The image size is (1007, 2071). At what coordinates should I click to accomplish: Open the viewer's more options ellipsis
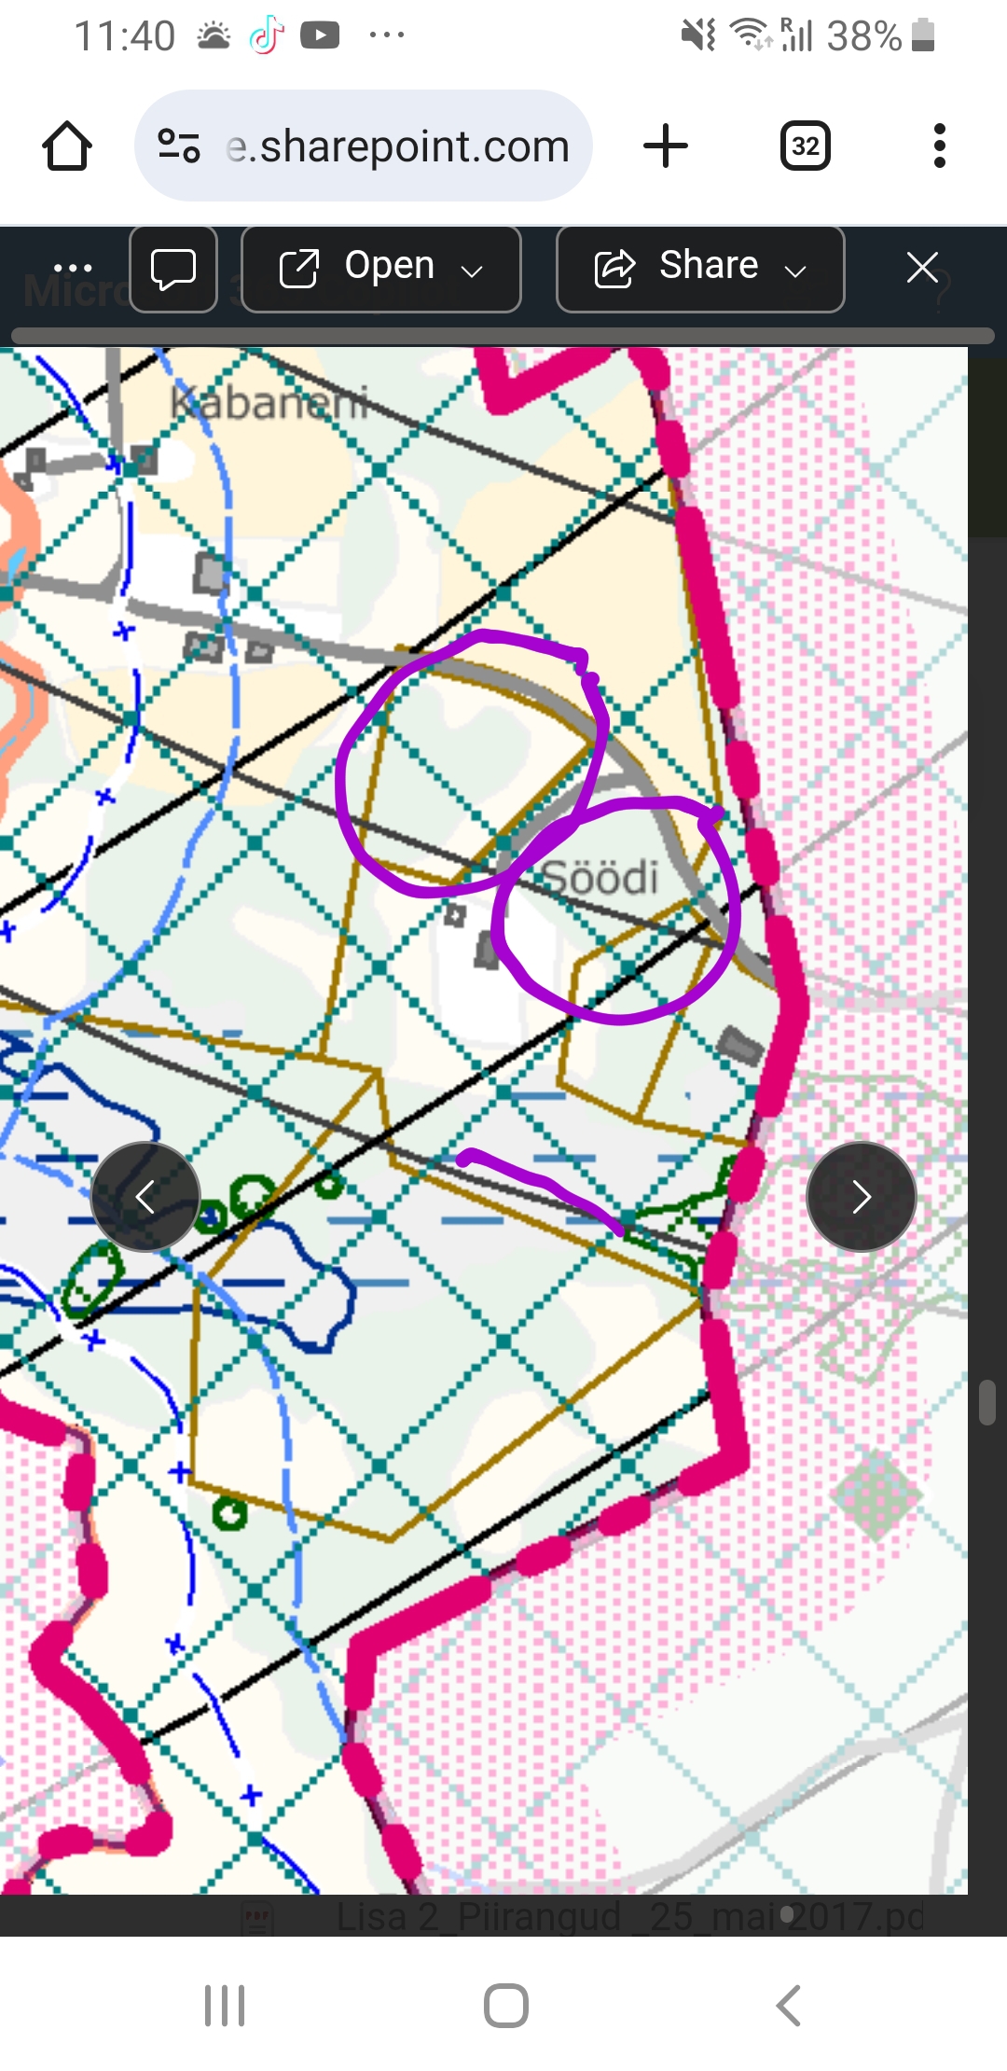tap(73, 269)
